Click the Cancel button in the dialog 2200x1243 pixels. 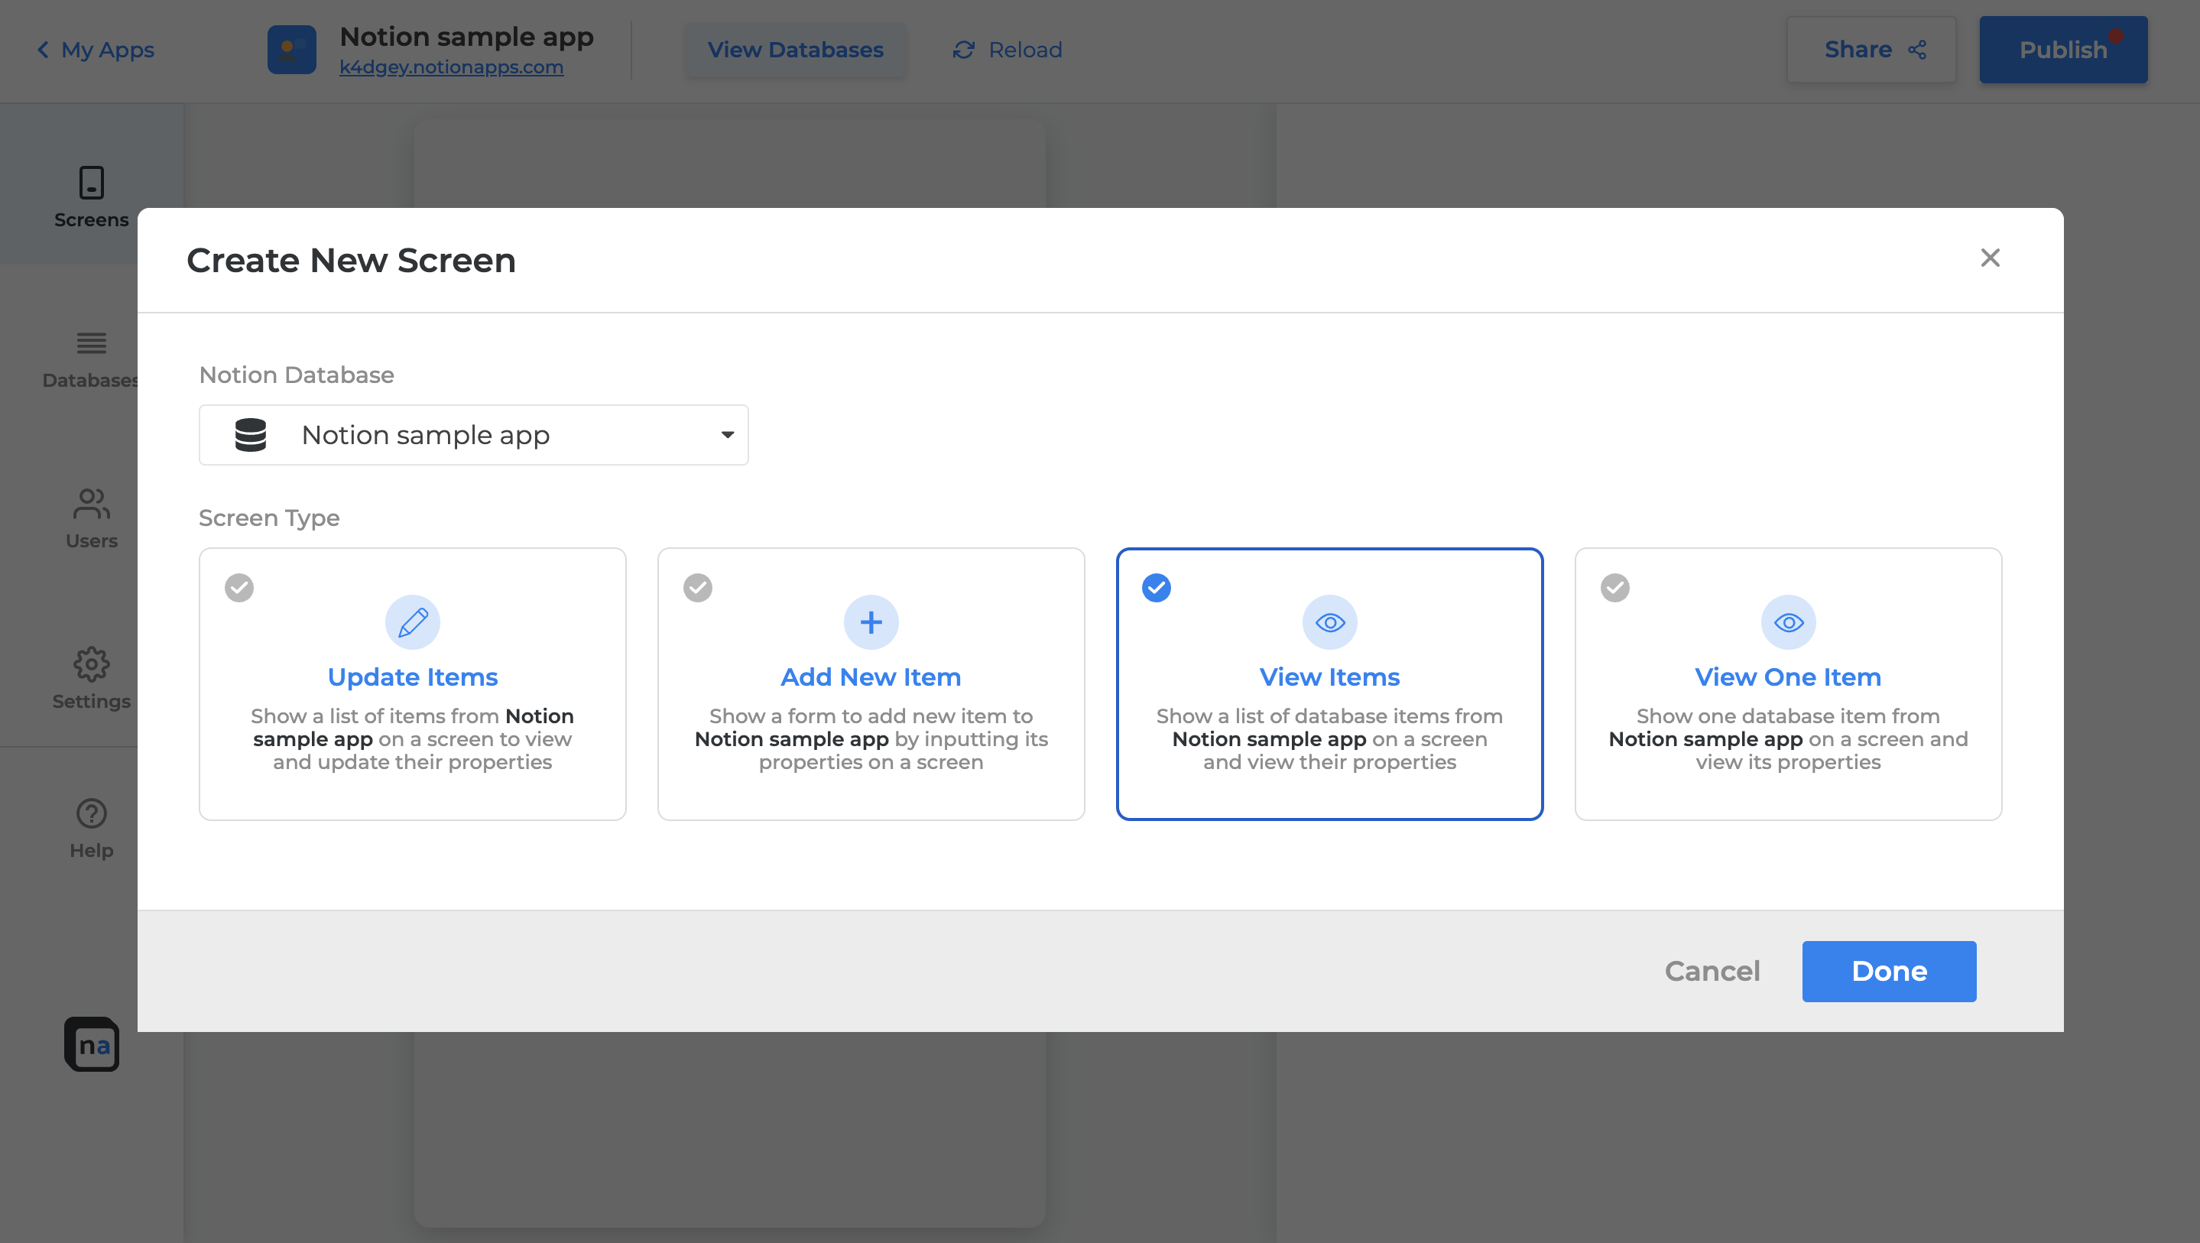pos(1712,972)
